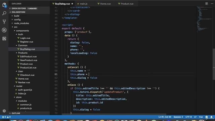The height and width of the screenshot is (121, 215).
Task: Open index.js in the router folder
Action: tap(29, 93)
